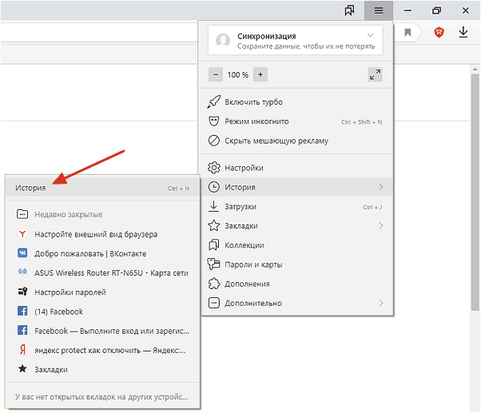Click the red Я Yandex search favicon
The width and height of the screenshot is (481, 413).
[22, 350]
